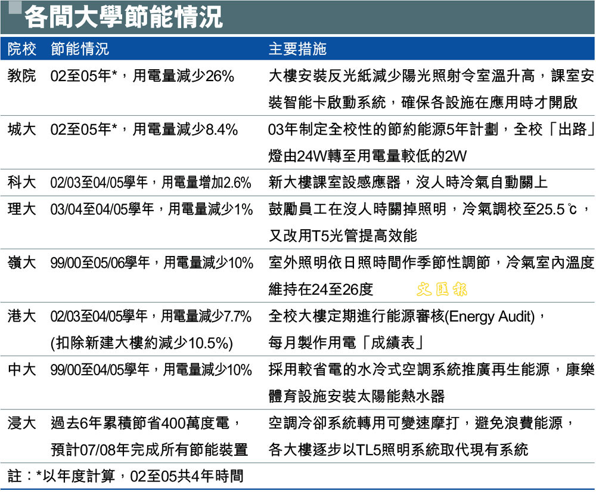Image resolution: width=596 pixels, height=494 pixels.
Task: Click the title 各間大學節能情況
Action: [x=123, y=18]
